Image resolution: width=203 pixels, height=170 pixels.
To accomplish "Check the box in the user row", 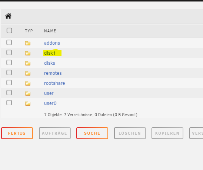I will [x=9, y=93].
